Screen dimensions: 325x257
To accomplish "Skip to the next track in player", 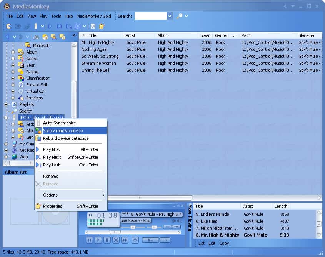I will (x=125, y=240).
